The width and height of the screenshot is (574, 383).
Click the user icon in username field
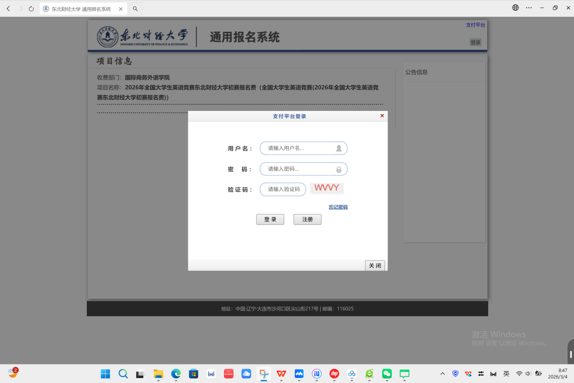click(x=339, y=148)
